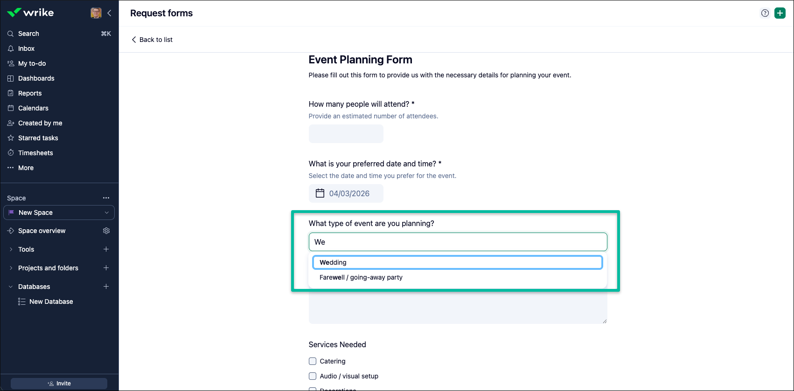This screenshot has width=794, height=391.
Task: Open the New Space dropdown selector
Action: (x=59, y=213)
